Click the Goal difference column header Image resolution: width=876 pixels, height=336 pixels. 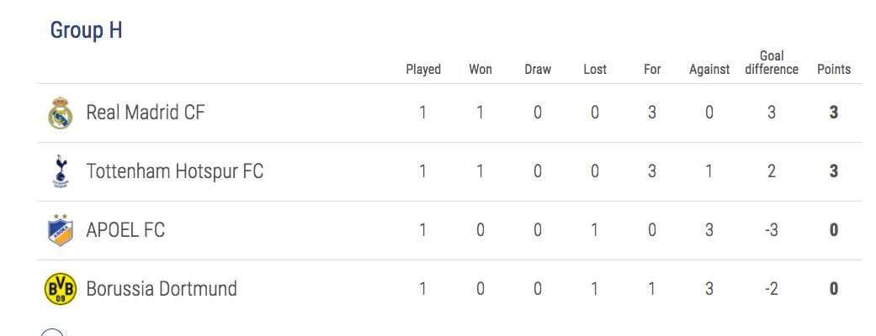(772, 62)
